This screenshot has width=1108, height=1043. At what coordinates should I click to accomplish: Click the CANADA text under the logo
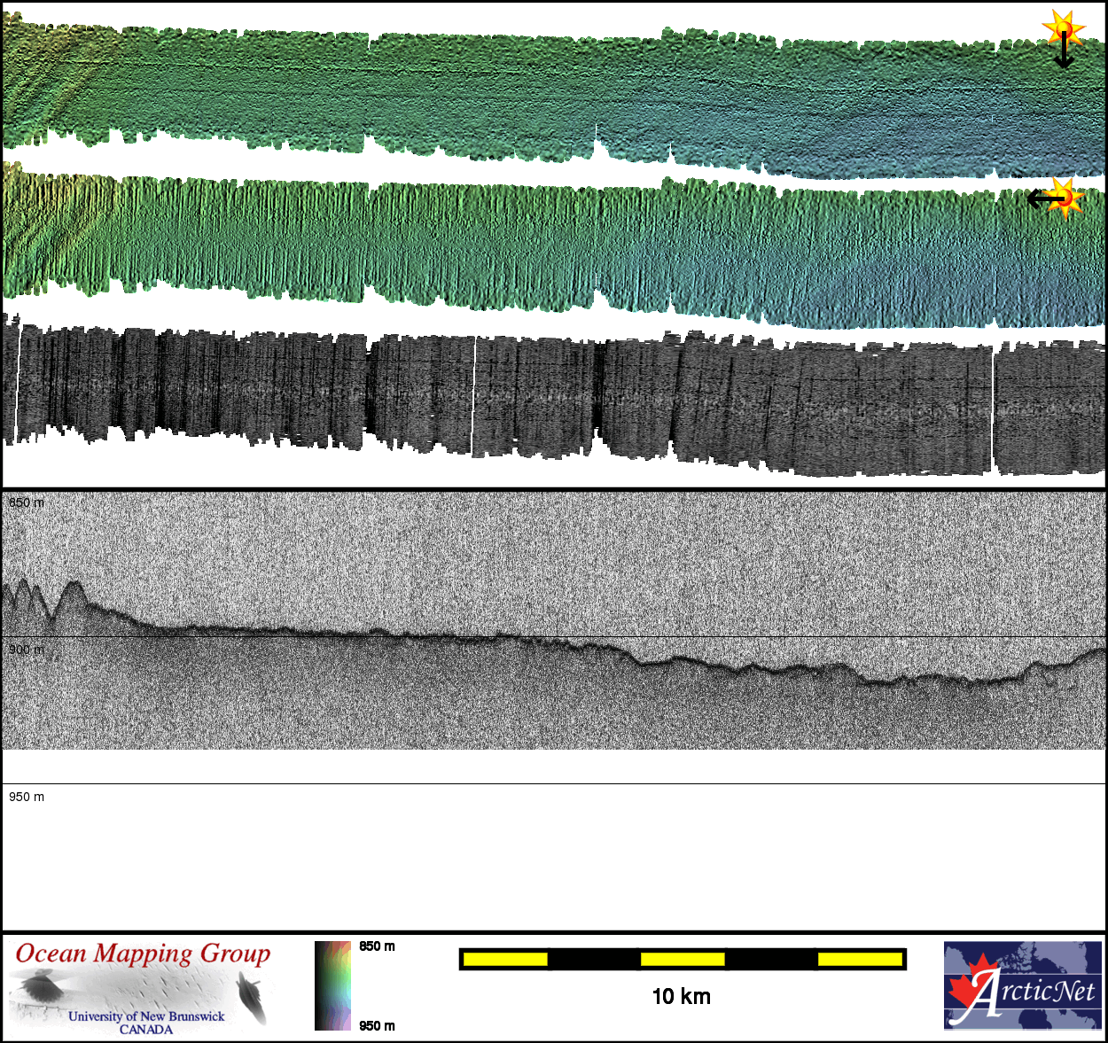pos(146,1030)
